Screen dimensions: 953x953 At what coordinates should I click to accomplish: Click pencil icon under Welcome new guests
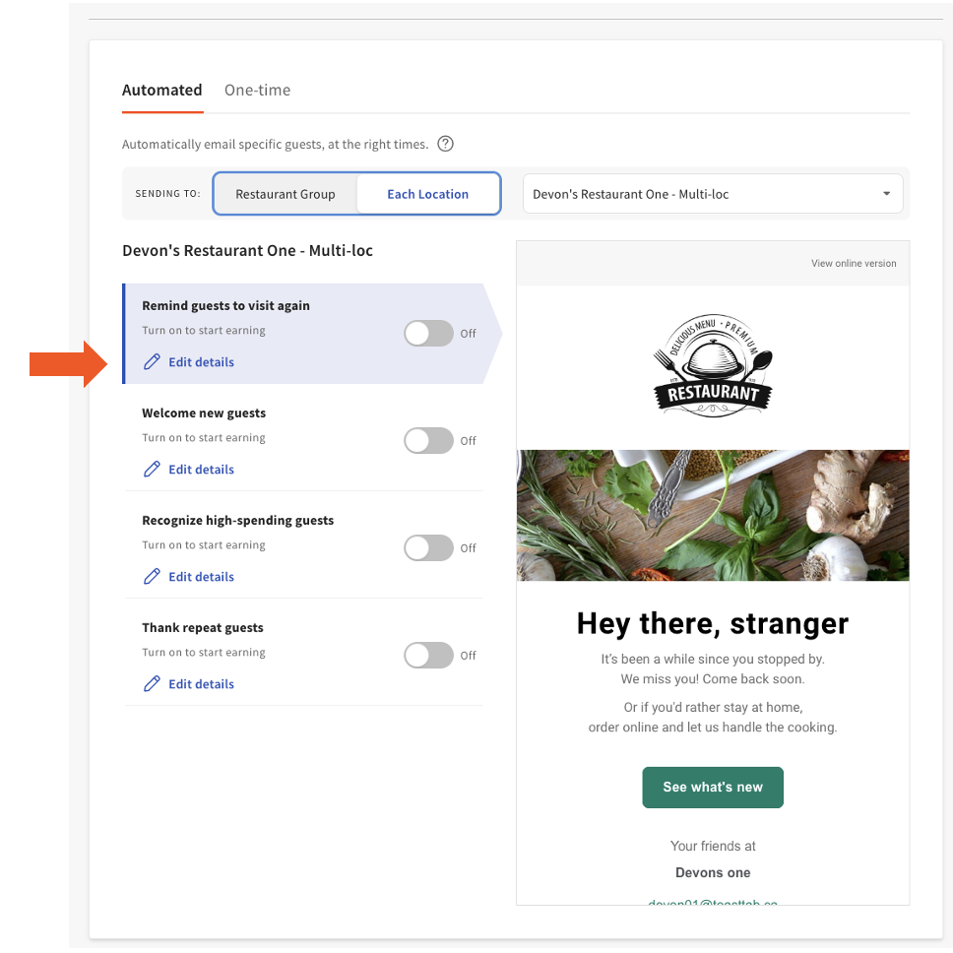click(152, 470)
